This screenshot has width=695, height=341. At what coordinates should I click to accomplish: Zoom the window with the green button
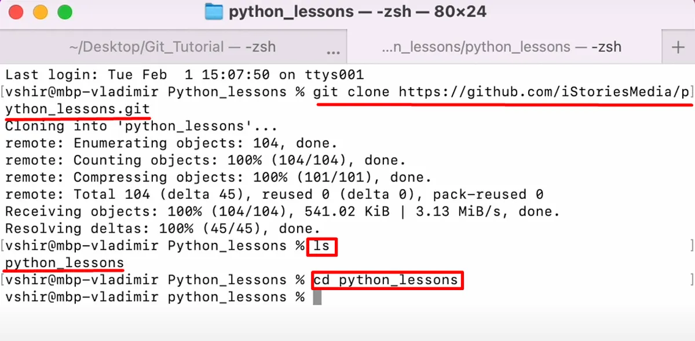click(65, 12)
